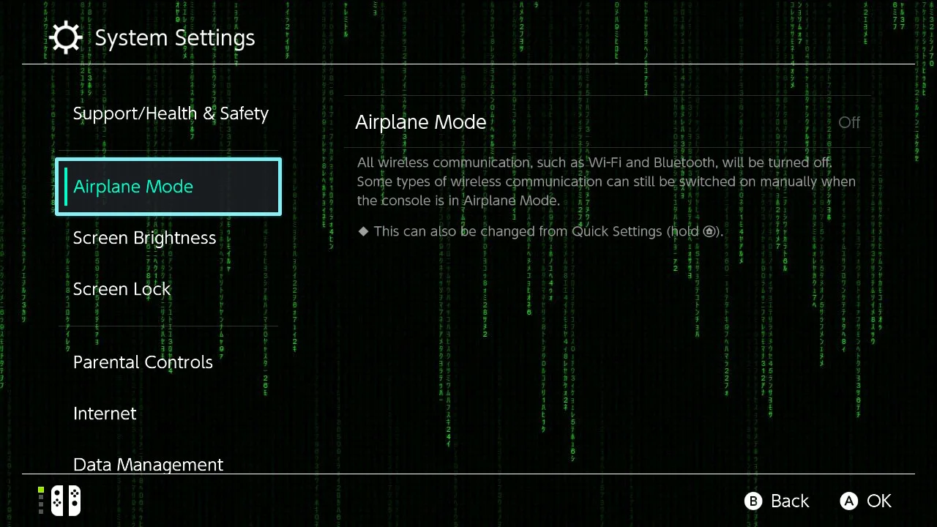Click the Off status of Airplane Mode

(849, 122)
